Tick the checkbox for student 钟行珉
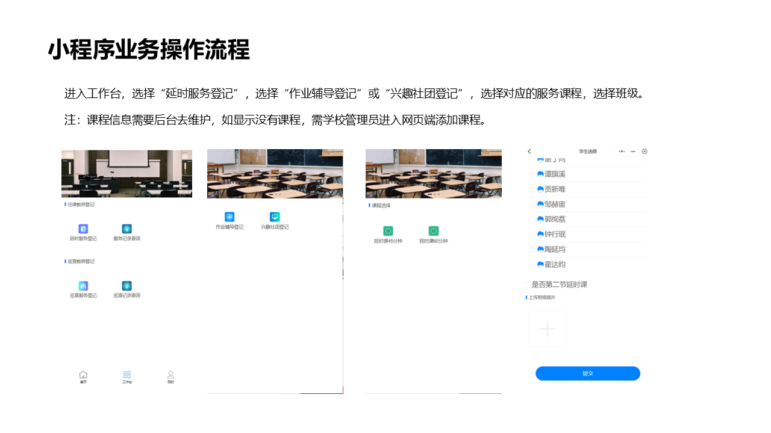Image resolution: width=771 pixels, height=433 pixels. (x=532, y=235)
